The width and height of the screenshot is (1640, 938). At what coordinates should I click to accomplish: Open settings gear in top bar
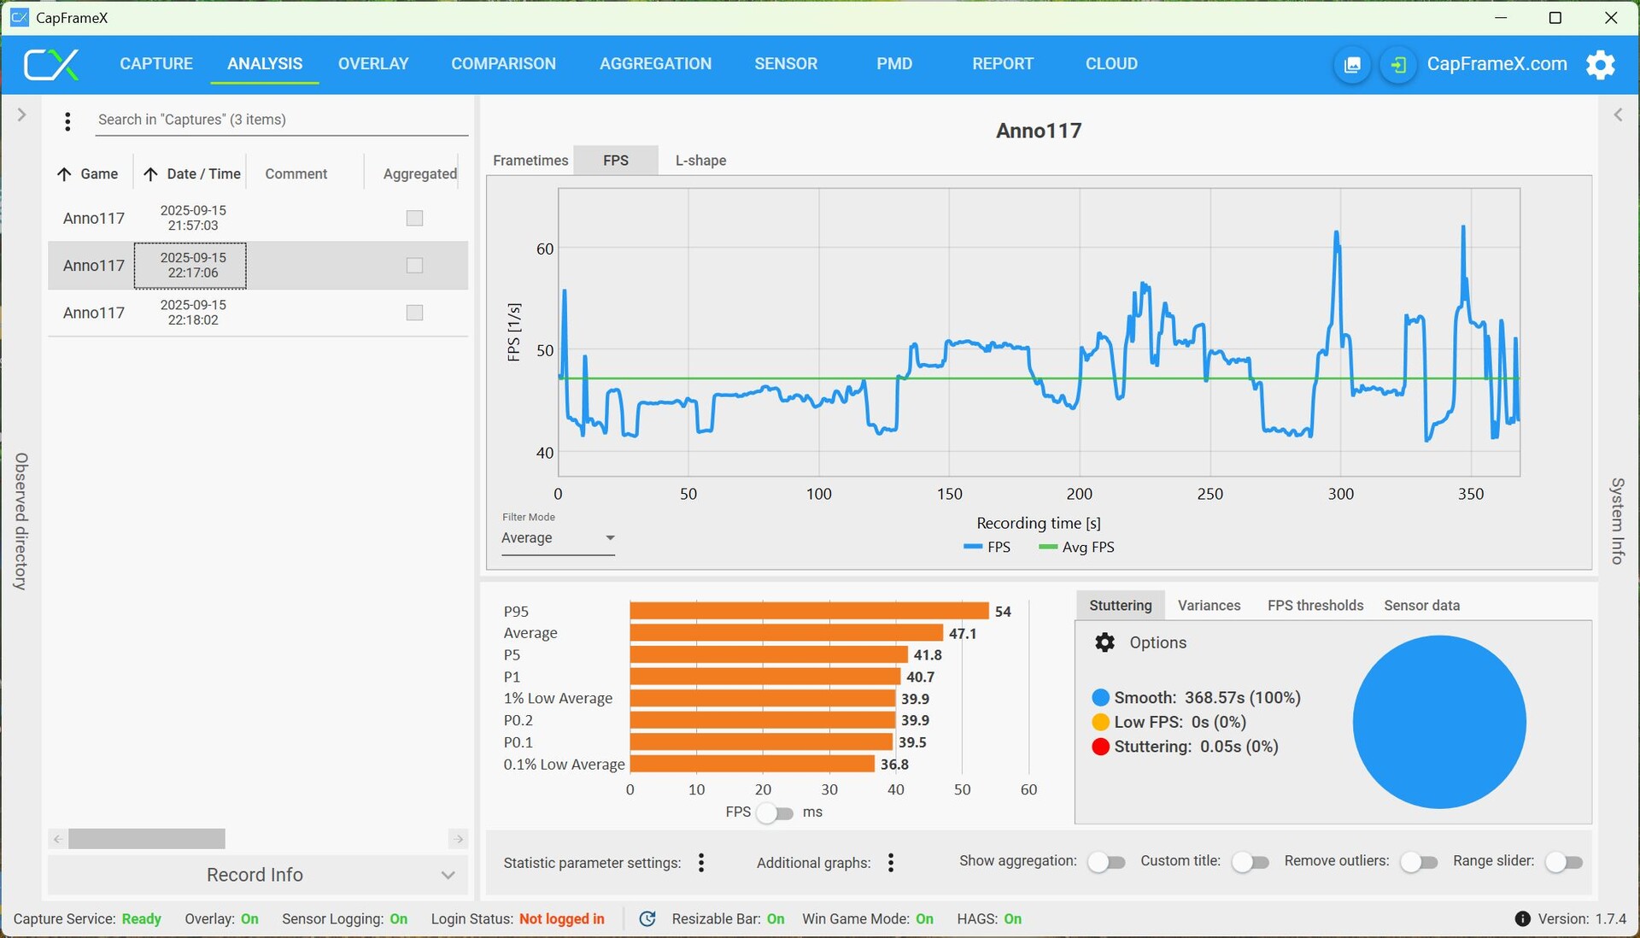[x=1600, y=64]
